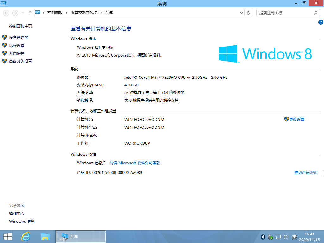Screen dimensions: 324x243
Task: Click the full computer name value after 计算机全名
Action: click(x=144, y=127)
